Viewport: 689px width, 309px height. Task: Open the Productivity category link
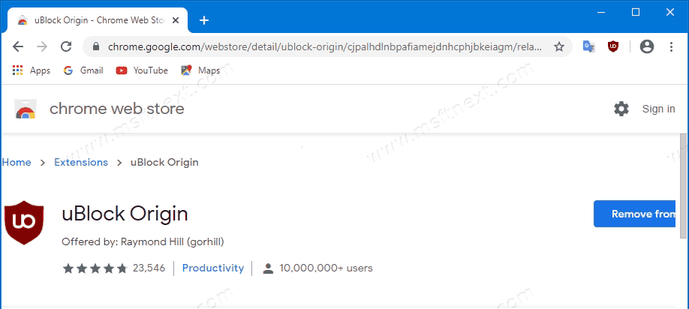click(x=213, y=268)
